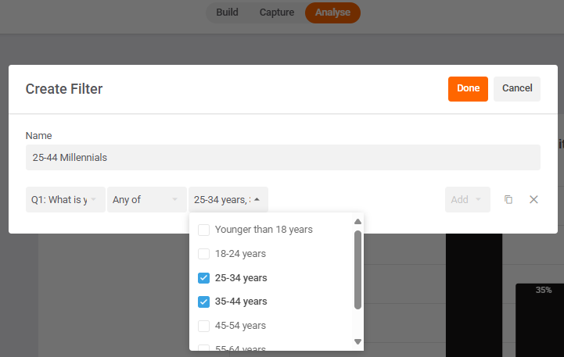Check the 45-54 years option

(x=204, y=326)
